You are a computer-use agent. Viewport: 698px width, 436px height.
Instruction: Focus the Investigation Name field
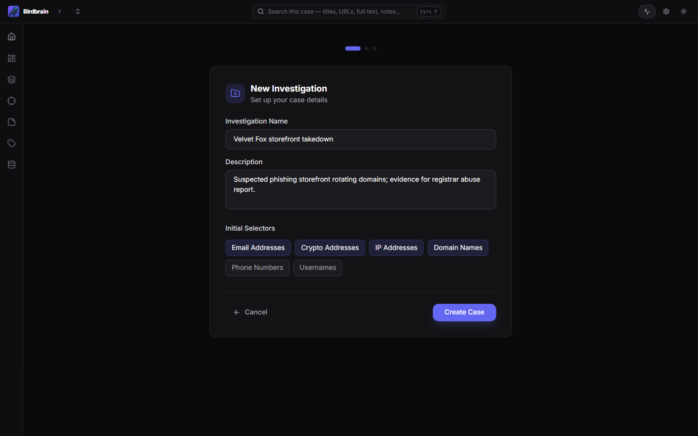[361, 139]
